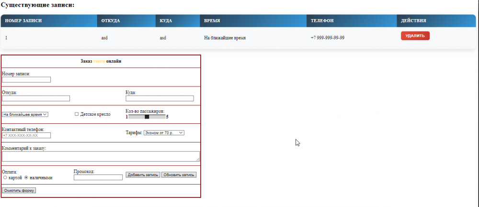Click the resize grip of the comment textarea
Image resolution: width=479 pixels, height=207 pixels.
[198, 159]
